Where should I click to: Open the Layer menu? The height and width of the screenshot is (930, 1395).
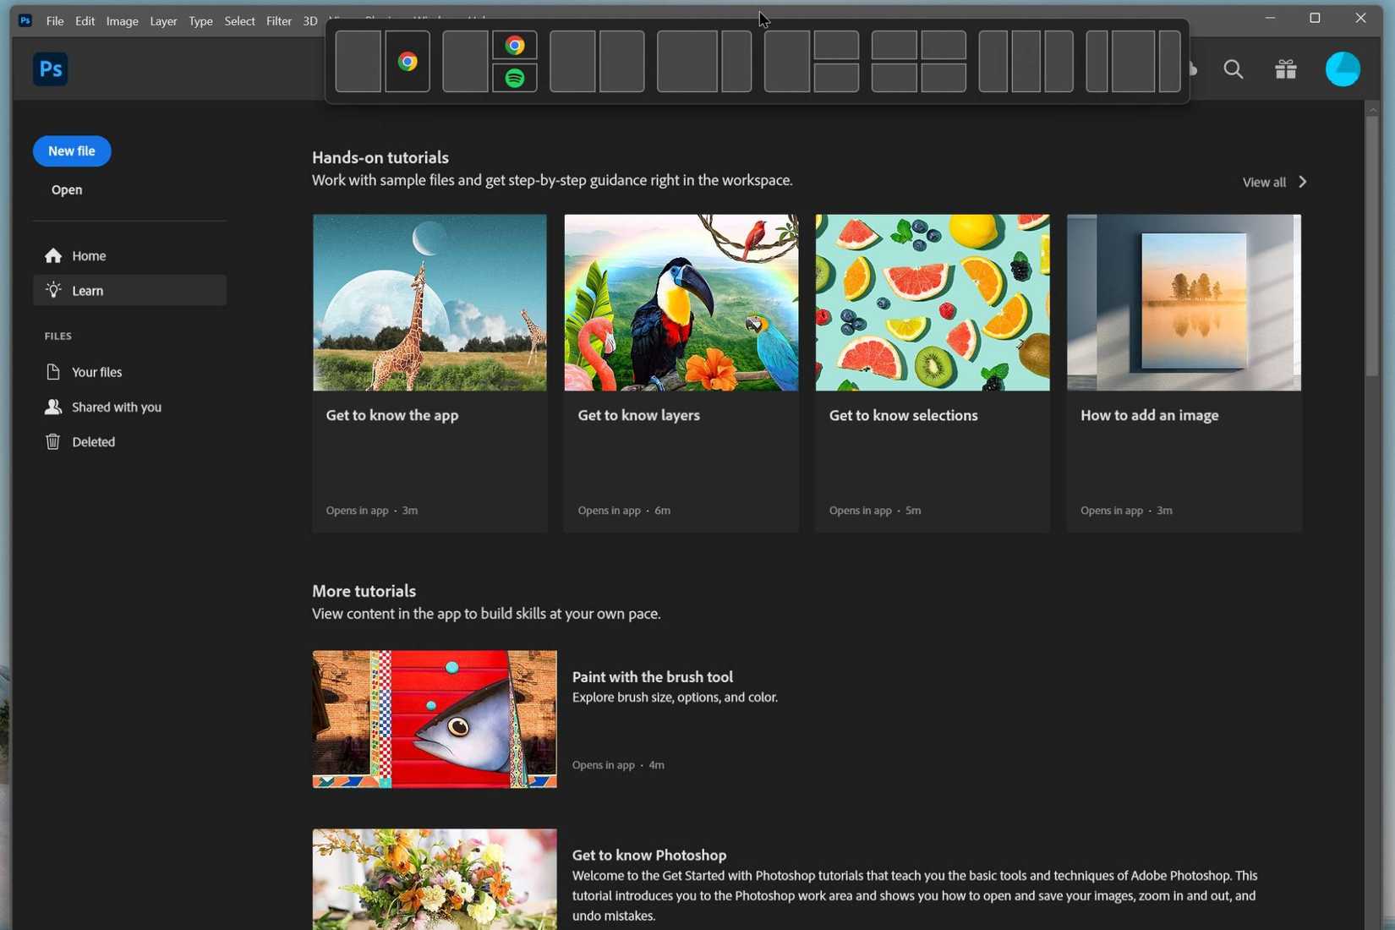[x=163, y=21]
